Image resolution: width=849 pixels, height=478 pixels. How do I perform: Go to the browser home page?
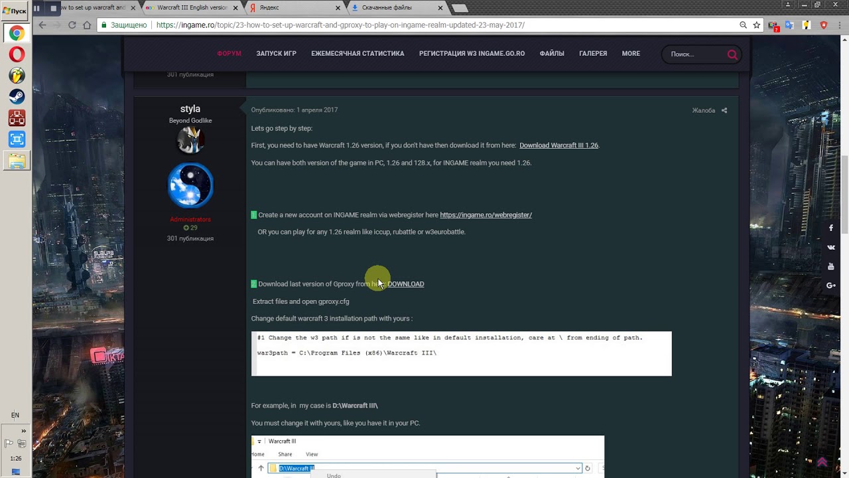(87, 25)
